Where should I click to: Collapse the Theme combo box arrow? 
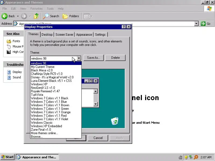click(79, 58)
